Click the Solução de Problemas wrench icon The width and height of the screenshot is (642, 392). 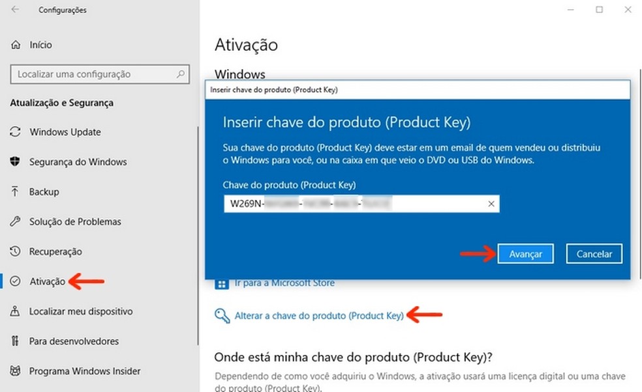click(16, 222)
